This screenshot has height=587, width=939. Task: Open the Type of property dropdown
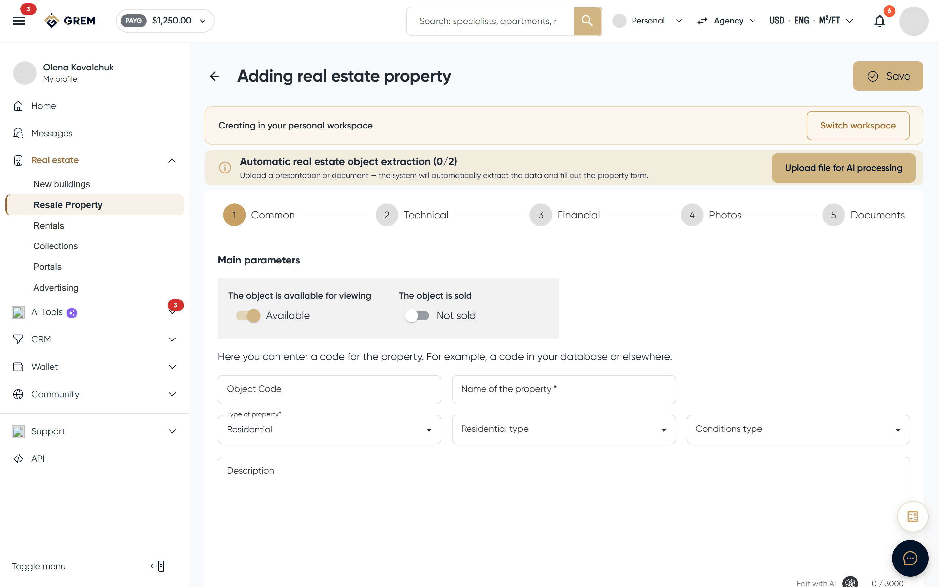(x=329, y=429)
